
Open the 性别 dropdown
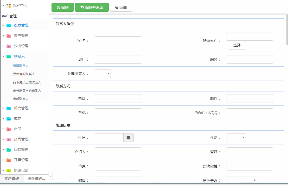click(x=236, y=138)
